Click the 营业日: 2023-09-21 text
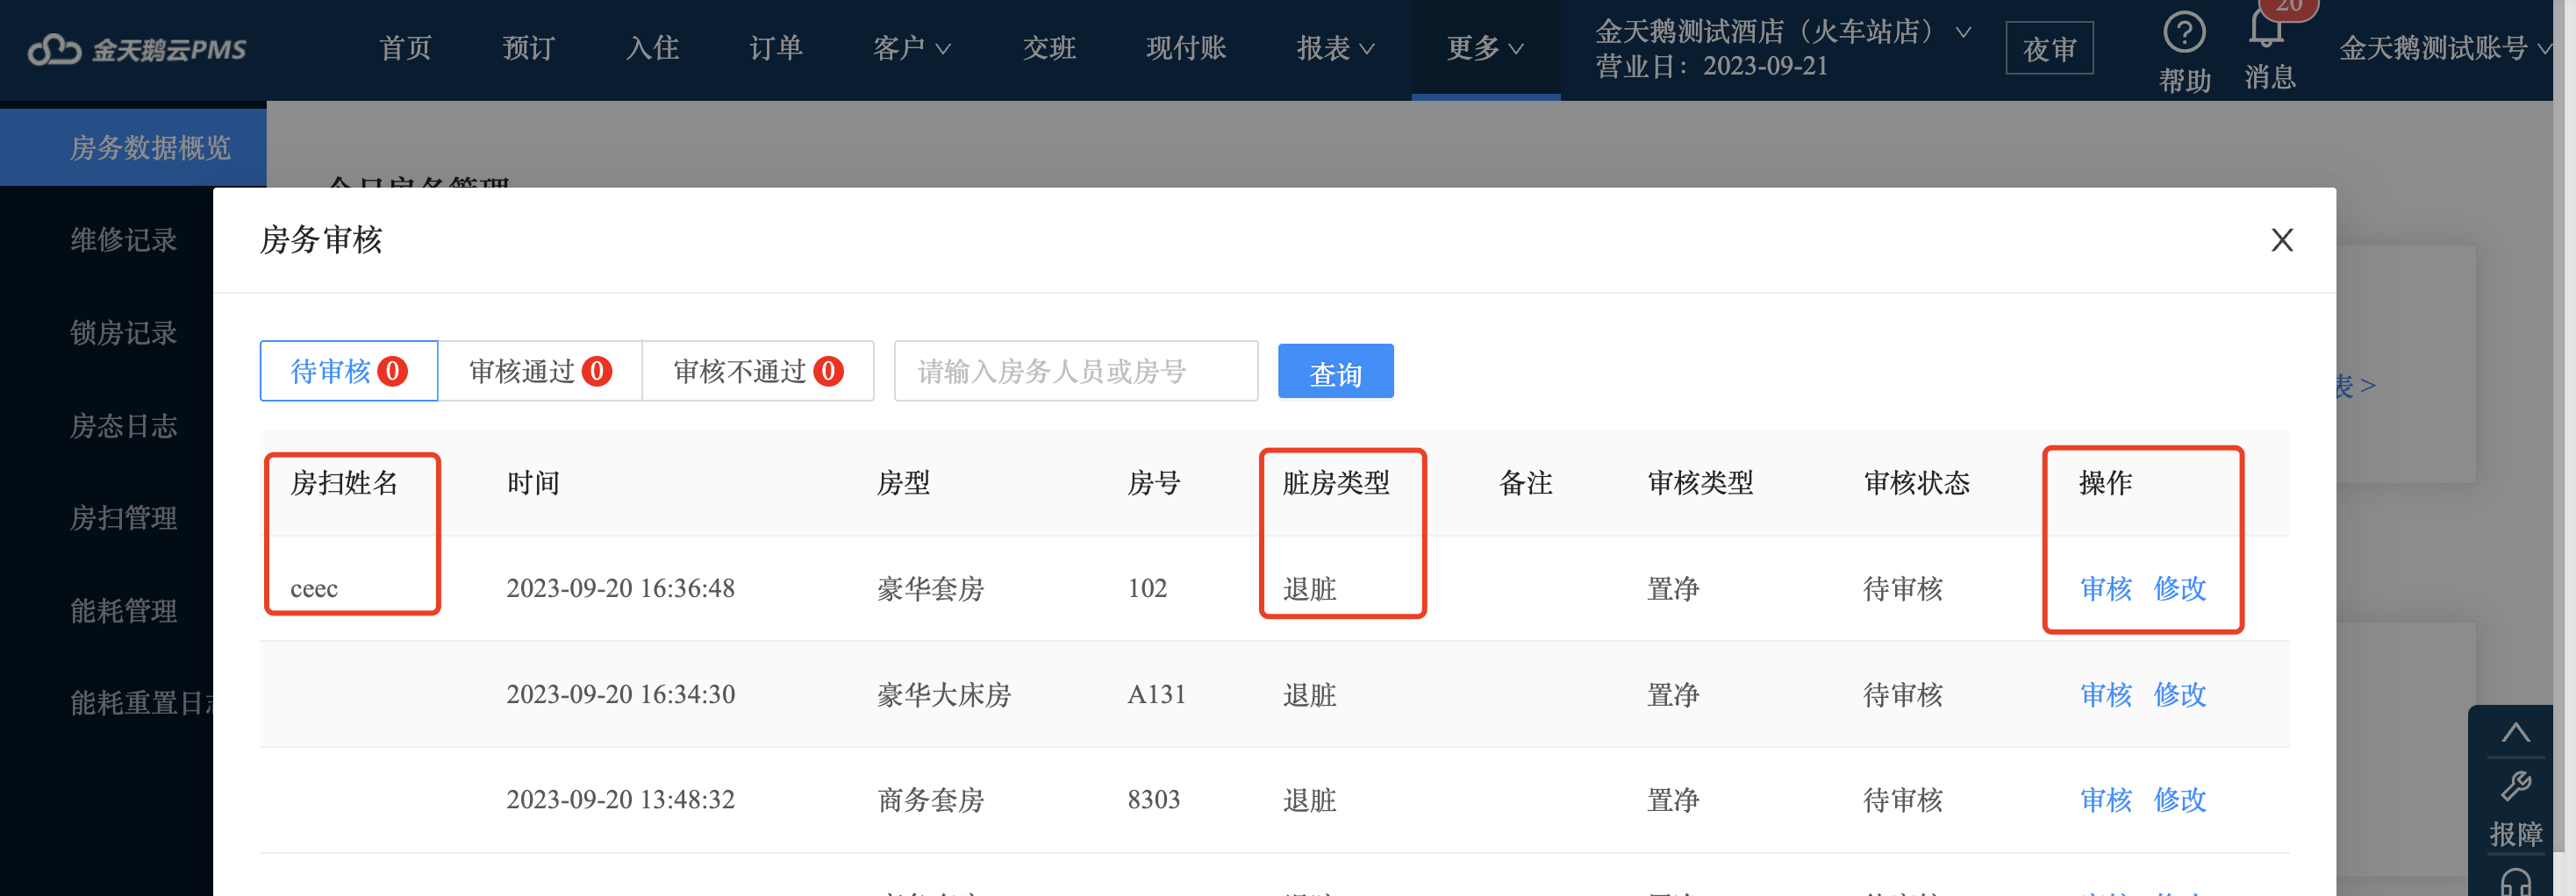Viewport: 2576px width, 896px height. click(x=1711, y=66)
